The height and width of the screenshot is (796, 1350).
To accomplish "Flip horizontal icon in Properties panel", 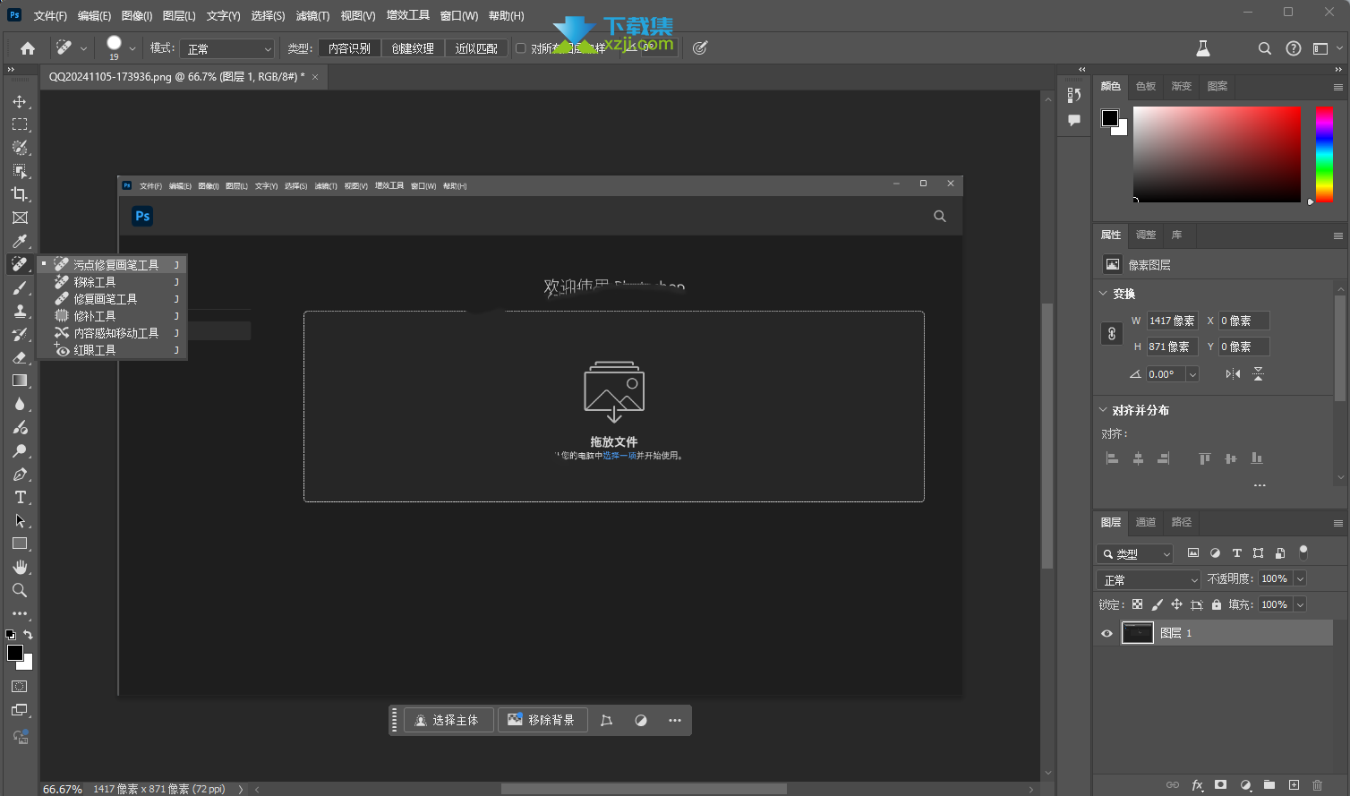I will 1234,374.
